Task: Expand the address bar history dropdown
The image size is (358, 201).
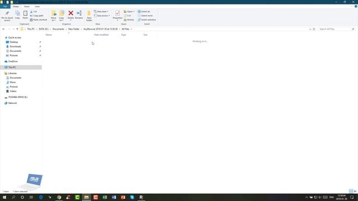Action: (x=310, y=29)
